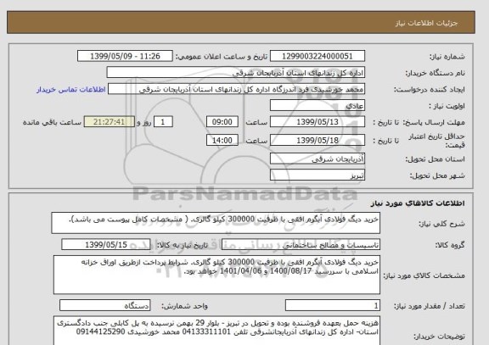Image resolution: width=489 pixels, height=345 pixels.
Task: Click the 14:00 time field
Action: tap(222, 140)
